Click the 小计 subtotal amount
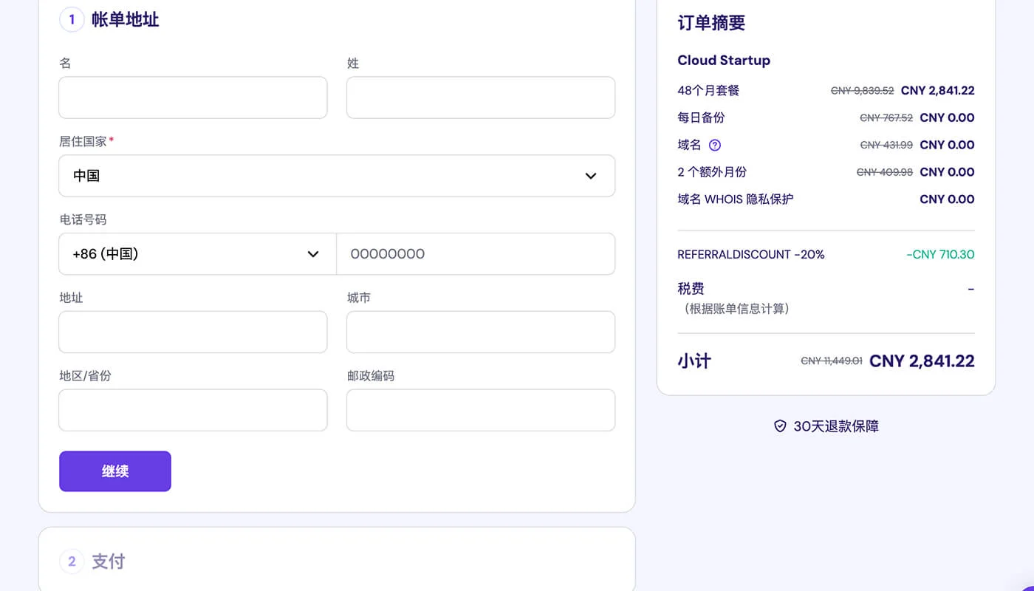 [x=922, y=361]
